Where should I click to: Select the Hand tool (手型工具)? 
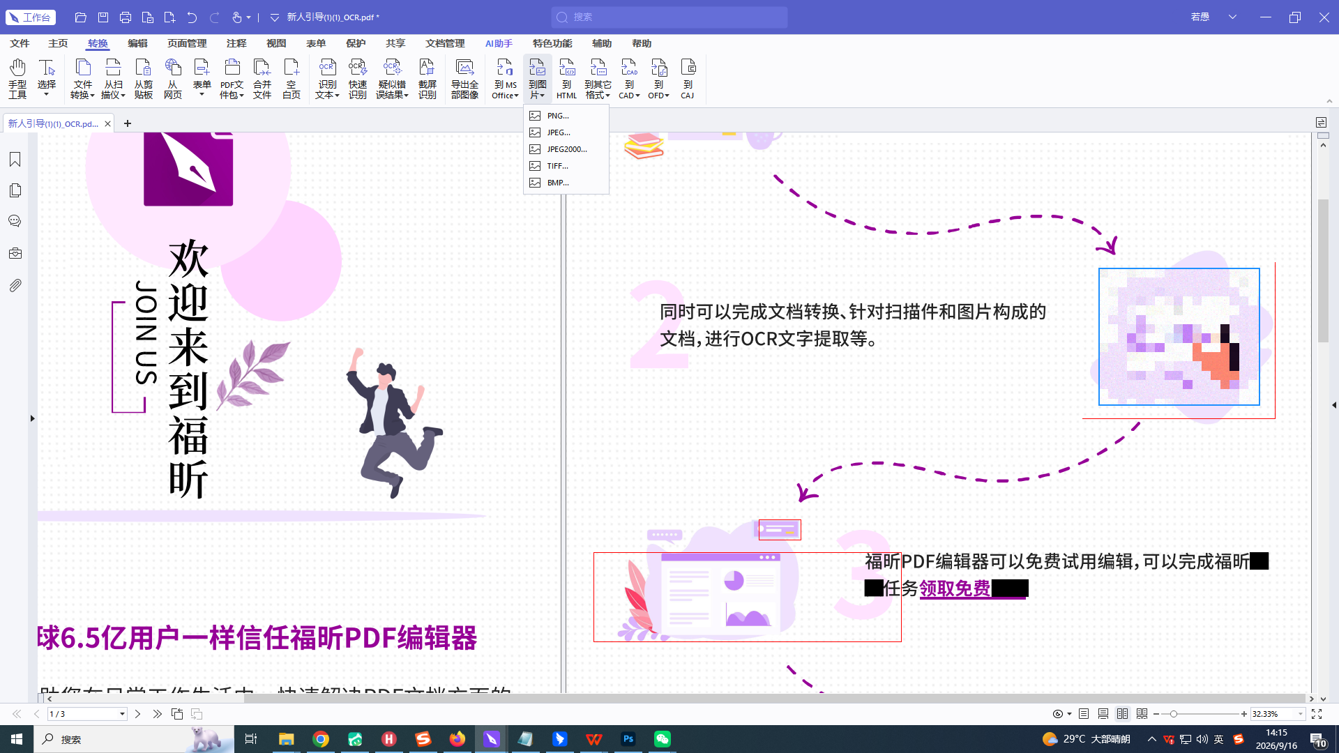[17, 78]
